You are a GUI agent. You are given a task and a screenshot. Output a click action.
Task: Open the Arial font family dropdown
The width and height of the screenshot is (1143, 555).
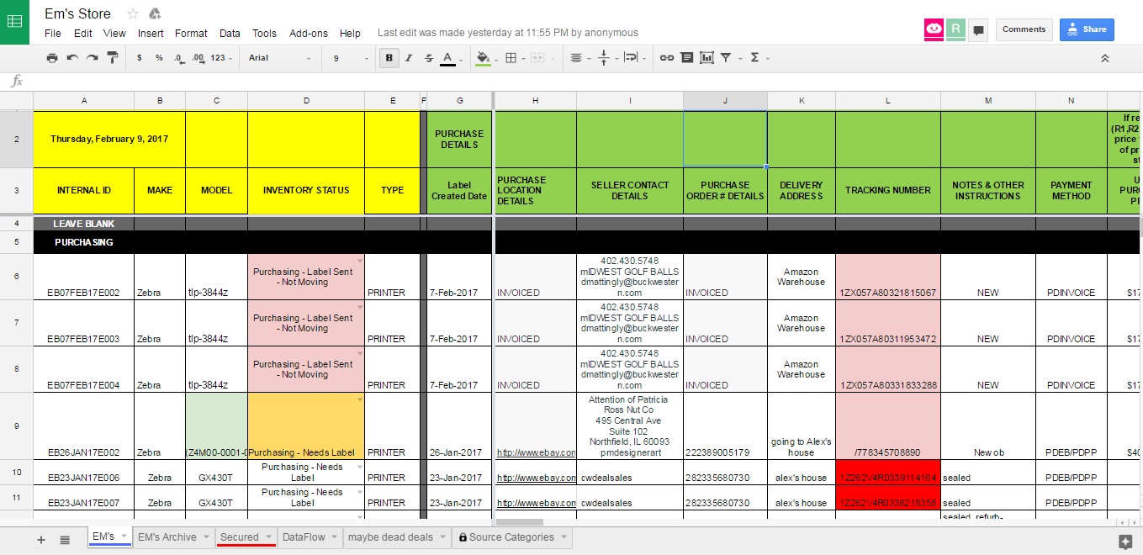click(278, 58)
